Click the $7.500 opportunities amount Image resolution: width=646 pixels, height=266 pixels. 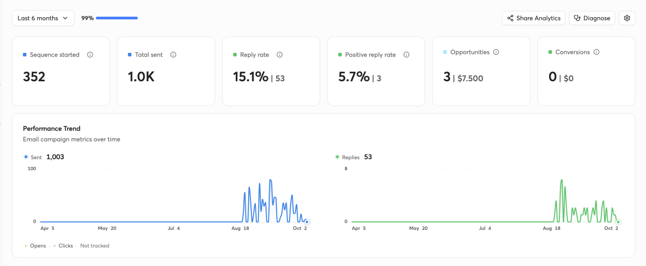pos(470,78)
